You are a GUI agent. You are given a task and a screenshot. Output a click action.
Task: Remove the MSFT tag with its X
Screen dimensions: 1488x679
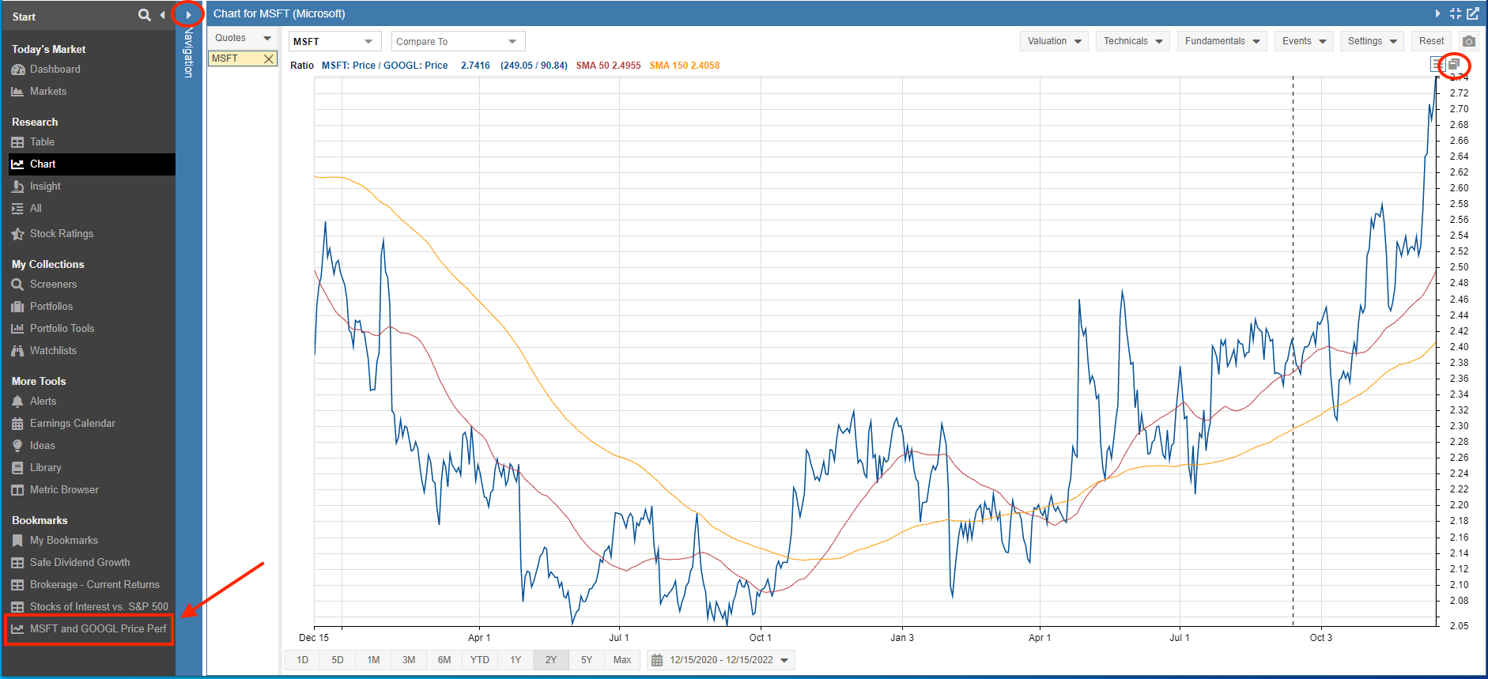tap(269, 58)
